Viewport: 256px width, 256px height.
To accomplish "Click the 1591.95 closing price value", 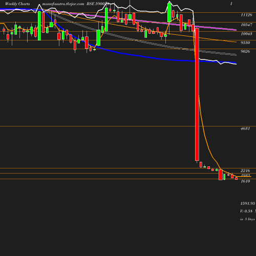I will coord(248,203).
